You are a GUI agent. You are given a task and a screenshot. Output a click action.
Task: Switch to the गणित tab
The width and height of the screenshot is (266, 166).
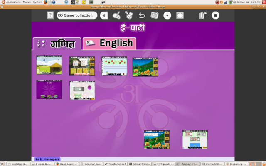[x=57, y=44]
